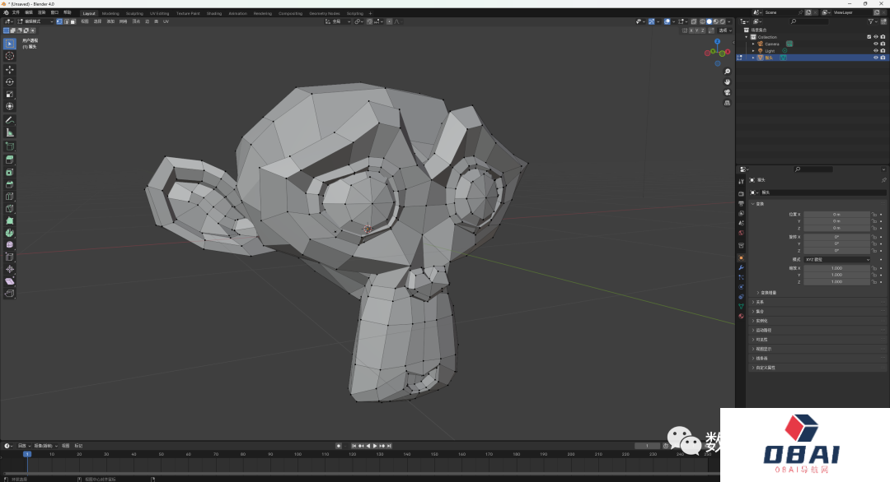
Task: Open the Shading workspace tab
Action: [x=213, y=13]
